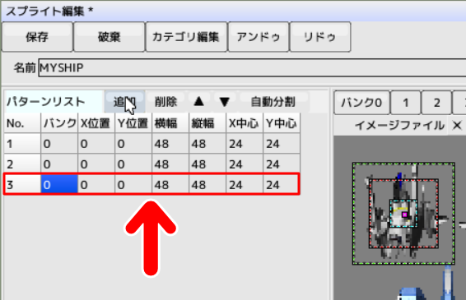The image size is (466, 300).
Task: Click X位置 cell 0 in row 1
Action: [96, 144]
